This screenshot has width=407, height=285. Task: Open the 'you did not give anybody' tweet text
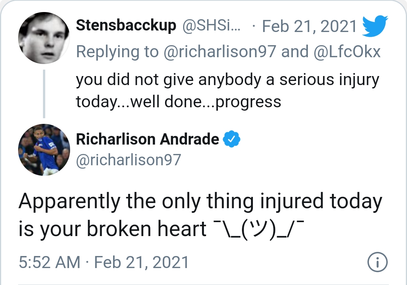pyautogui.click(x=228, y=90)
